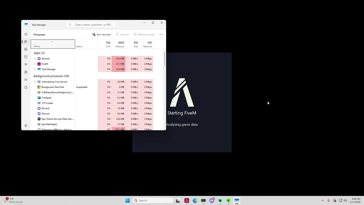Select the Background Task Host row
The height and width of the screenshot is (205, 364).
92,87
